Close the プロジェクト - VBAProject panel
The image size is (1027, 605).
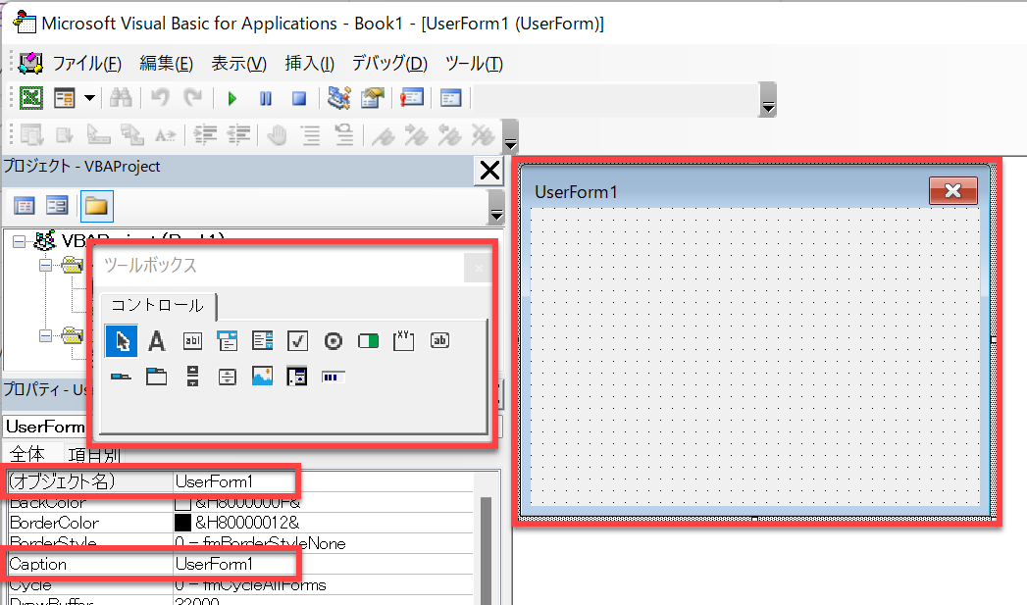click(x=489, y=171)
